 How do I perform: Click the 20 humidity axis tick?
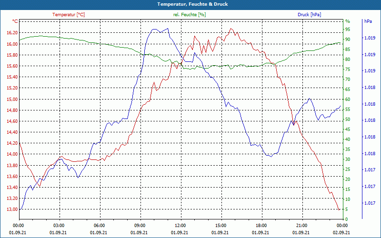348,179
